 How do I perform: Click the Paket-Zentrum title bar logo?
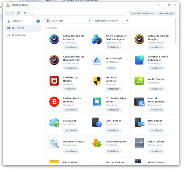pyautogui.click(x=8, y=5)
